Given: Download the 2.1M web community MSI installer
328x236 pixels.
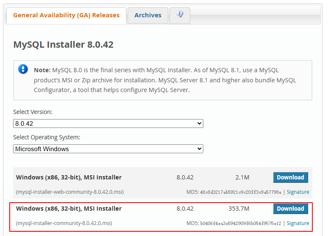Looking at the screenshot, I should [290, 177].
